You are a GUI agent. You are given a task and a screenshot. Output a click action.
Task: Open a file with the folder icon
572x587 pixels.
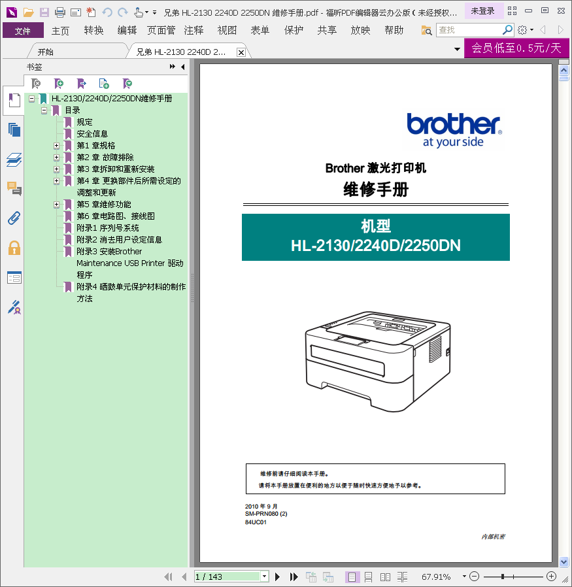(29, 12)
